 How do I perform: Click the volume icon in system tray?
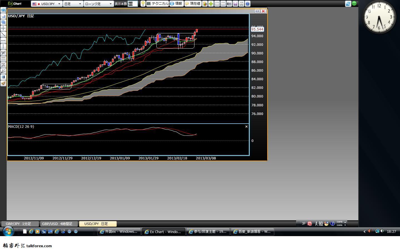[382, 231]
